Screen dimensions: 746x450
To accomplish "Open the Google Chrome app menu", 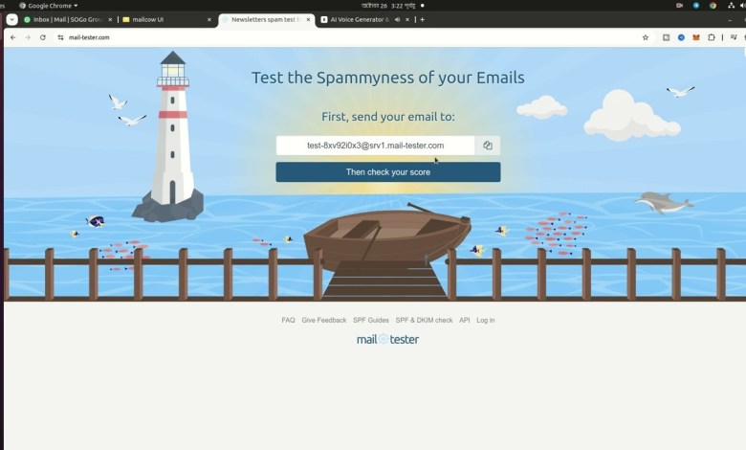I will (x=49, y=6).
